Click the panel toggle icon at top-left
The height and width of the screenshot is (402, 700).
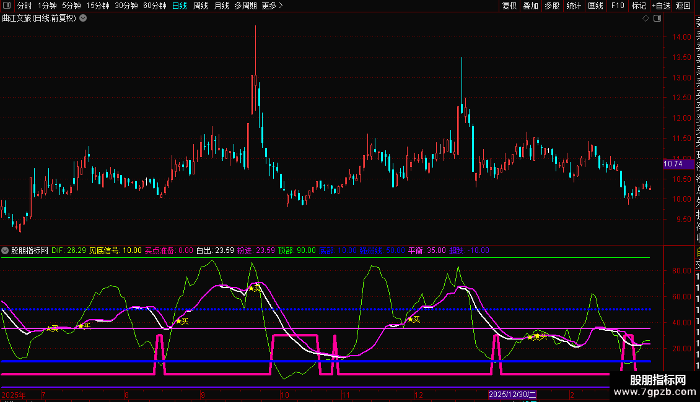7,6
